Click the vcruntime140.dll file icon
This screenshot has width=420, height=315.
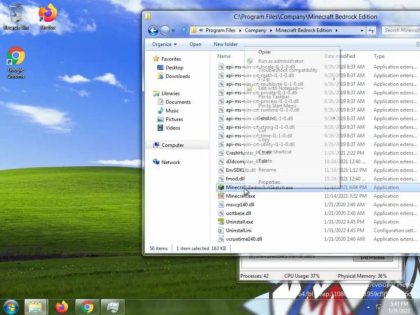coord(221,239)
